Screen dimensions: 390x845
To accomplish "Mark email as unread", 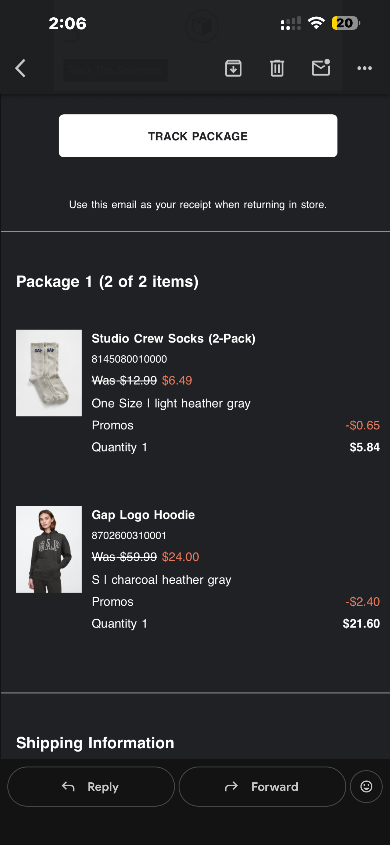I will pyautogui.click(x=320, y=68).
